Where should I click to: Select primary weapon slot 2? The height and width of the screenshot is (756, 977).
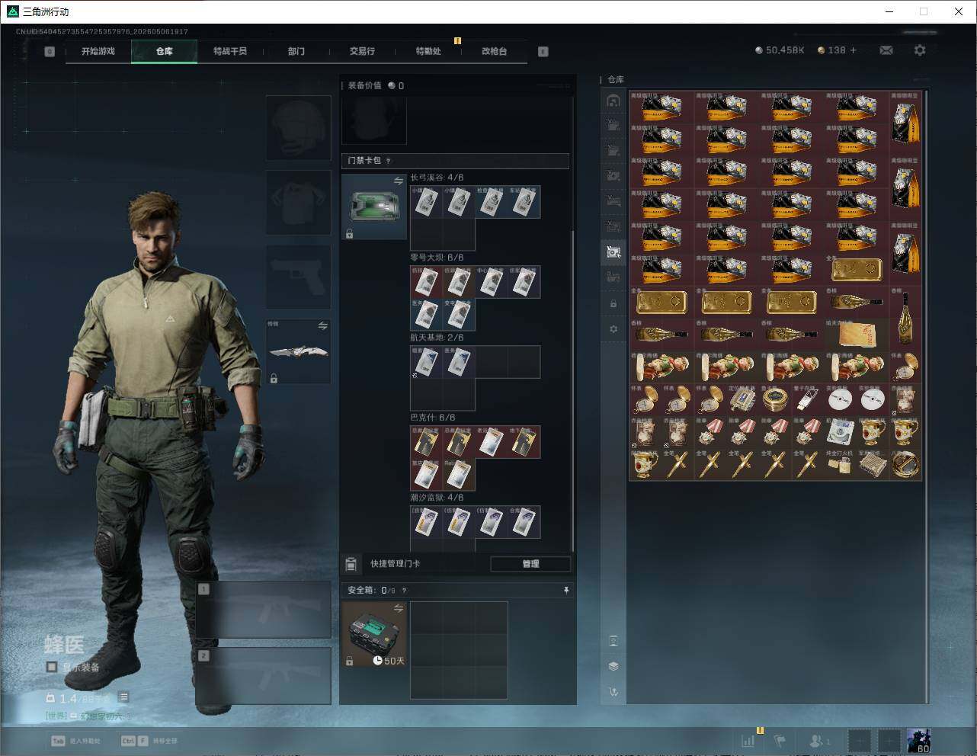click(x=263, y=676)
